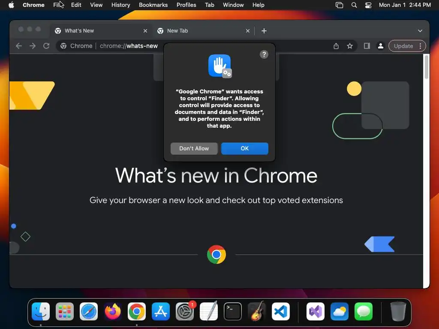Switch to the What's New tab

coord(101,31)
